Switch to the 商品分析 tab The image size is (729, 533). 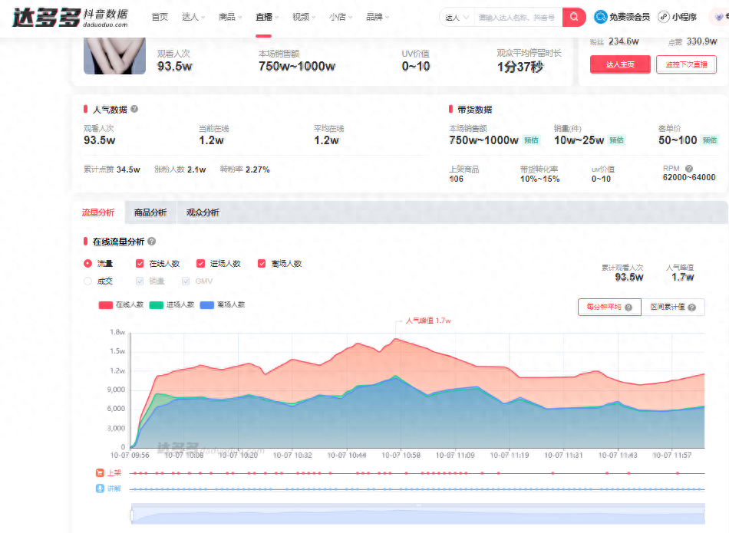point(150,212)
